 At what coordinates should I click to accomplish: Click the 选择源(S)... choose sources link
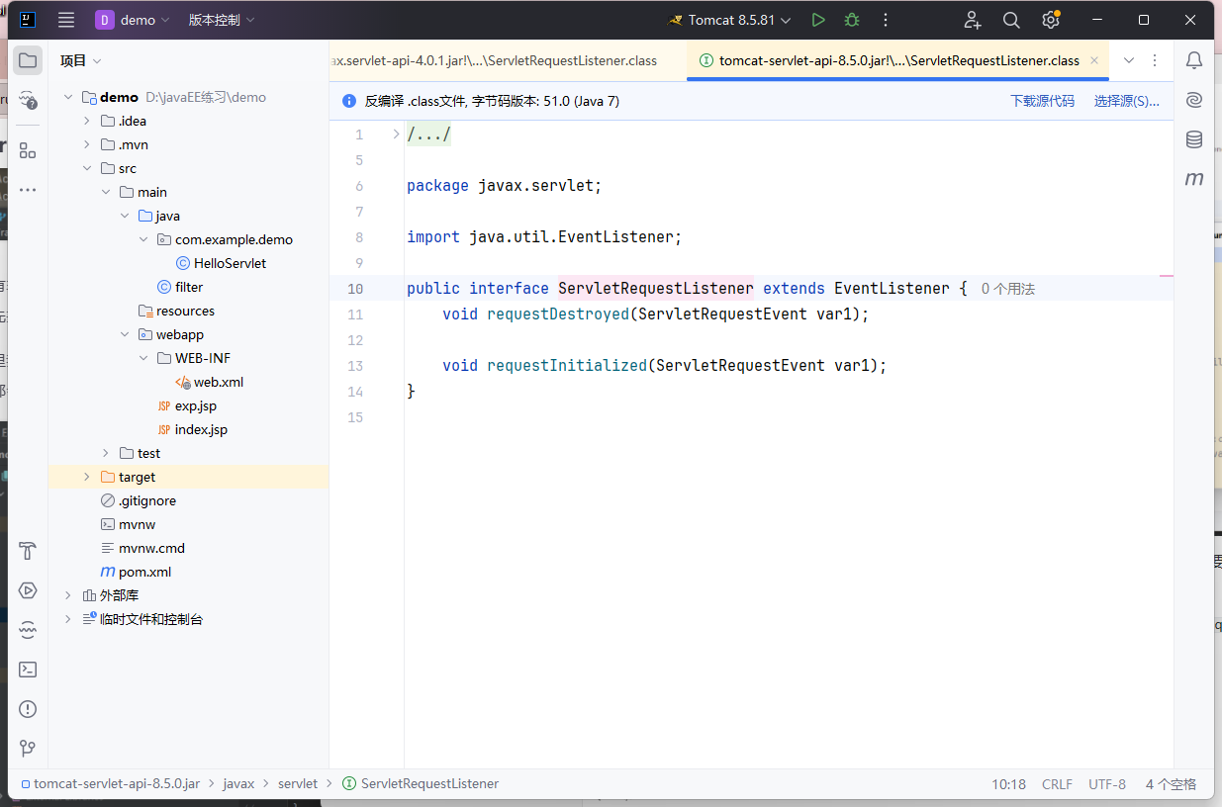(x=1126, y=101)
